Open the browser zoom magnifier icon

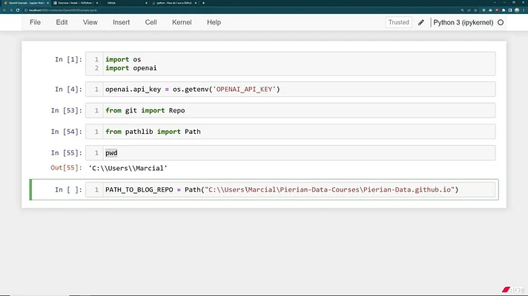tap(462, 10)
